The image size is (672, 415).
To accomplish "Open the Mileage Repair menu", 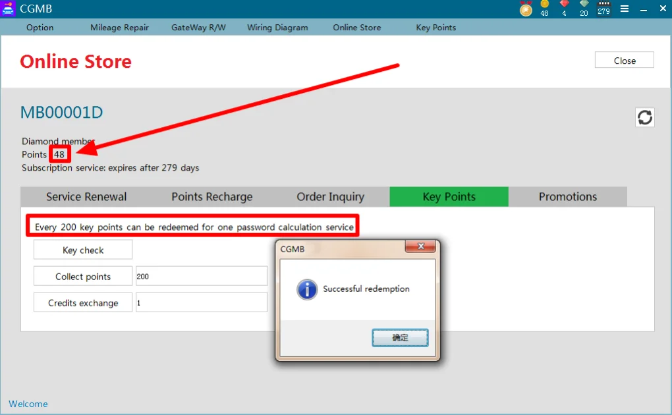I will tap(119, 28).
